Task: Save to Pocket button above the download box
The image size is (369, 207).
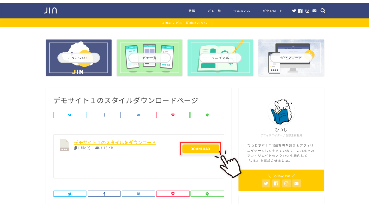Action: point(173,115)
